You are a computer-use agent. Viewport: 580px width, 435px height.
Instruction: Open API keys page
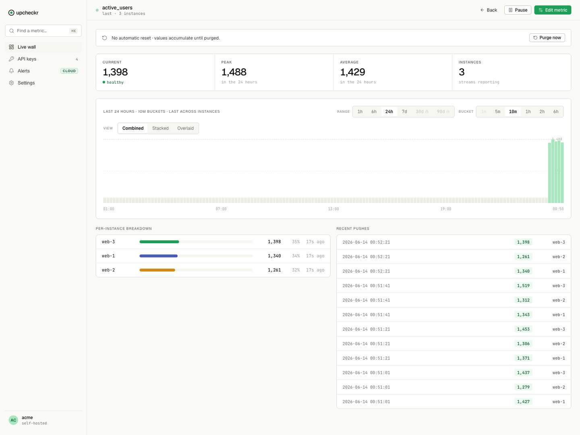pyautogui.click(x=43, y=59)
